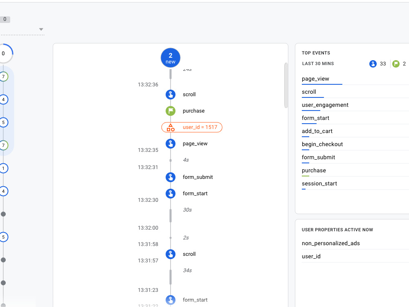Click the form_start icon at 13:31:23

point(170,300)
